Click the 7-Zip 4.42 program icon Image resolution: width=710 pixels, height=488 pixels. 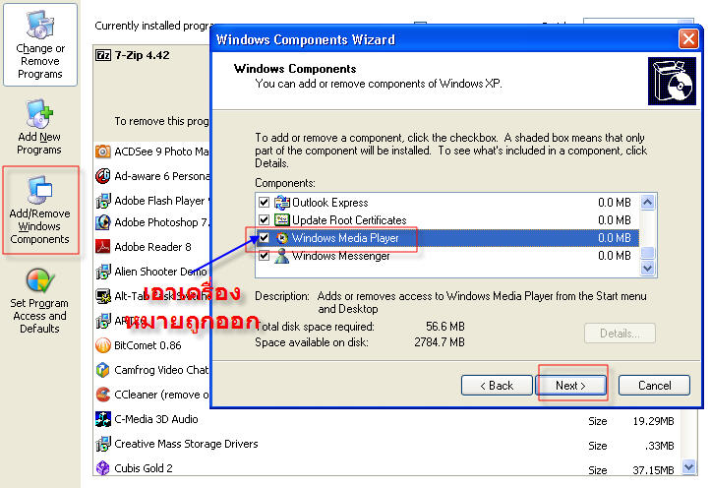point(103,55)
